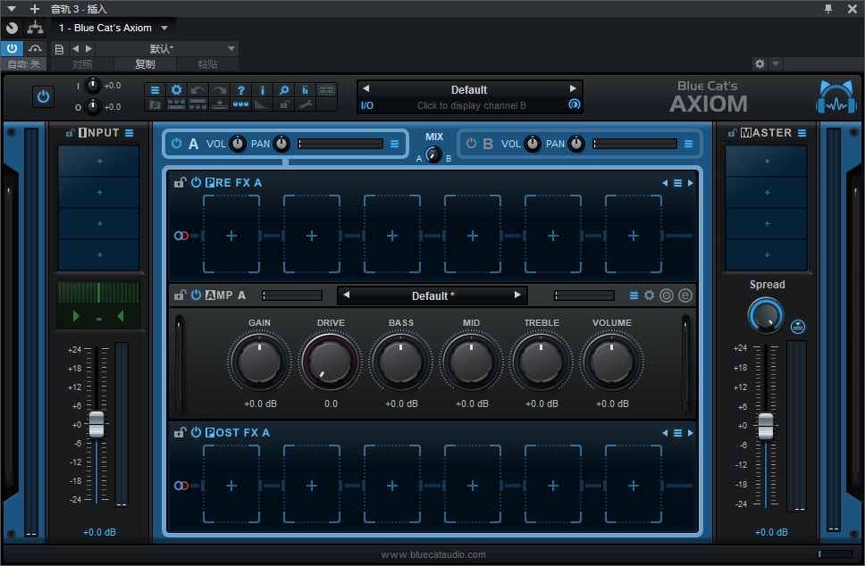Click the 复制 copy button
Viewport: 865px width, 566px height.
point(145,64)
